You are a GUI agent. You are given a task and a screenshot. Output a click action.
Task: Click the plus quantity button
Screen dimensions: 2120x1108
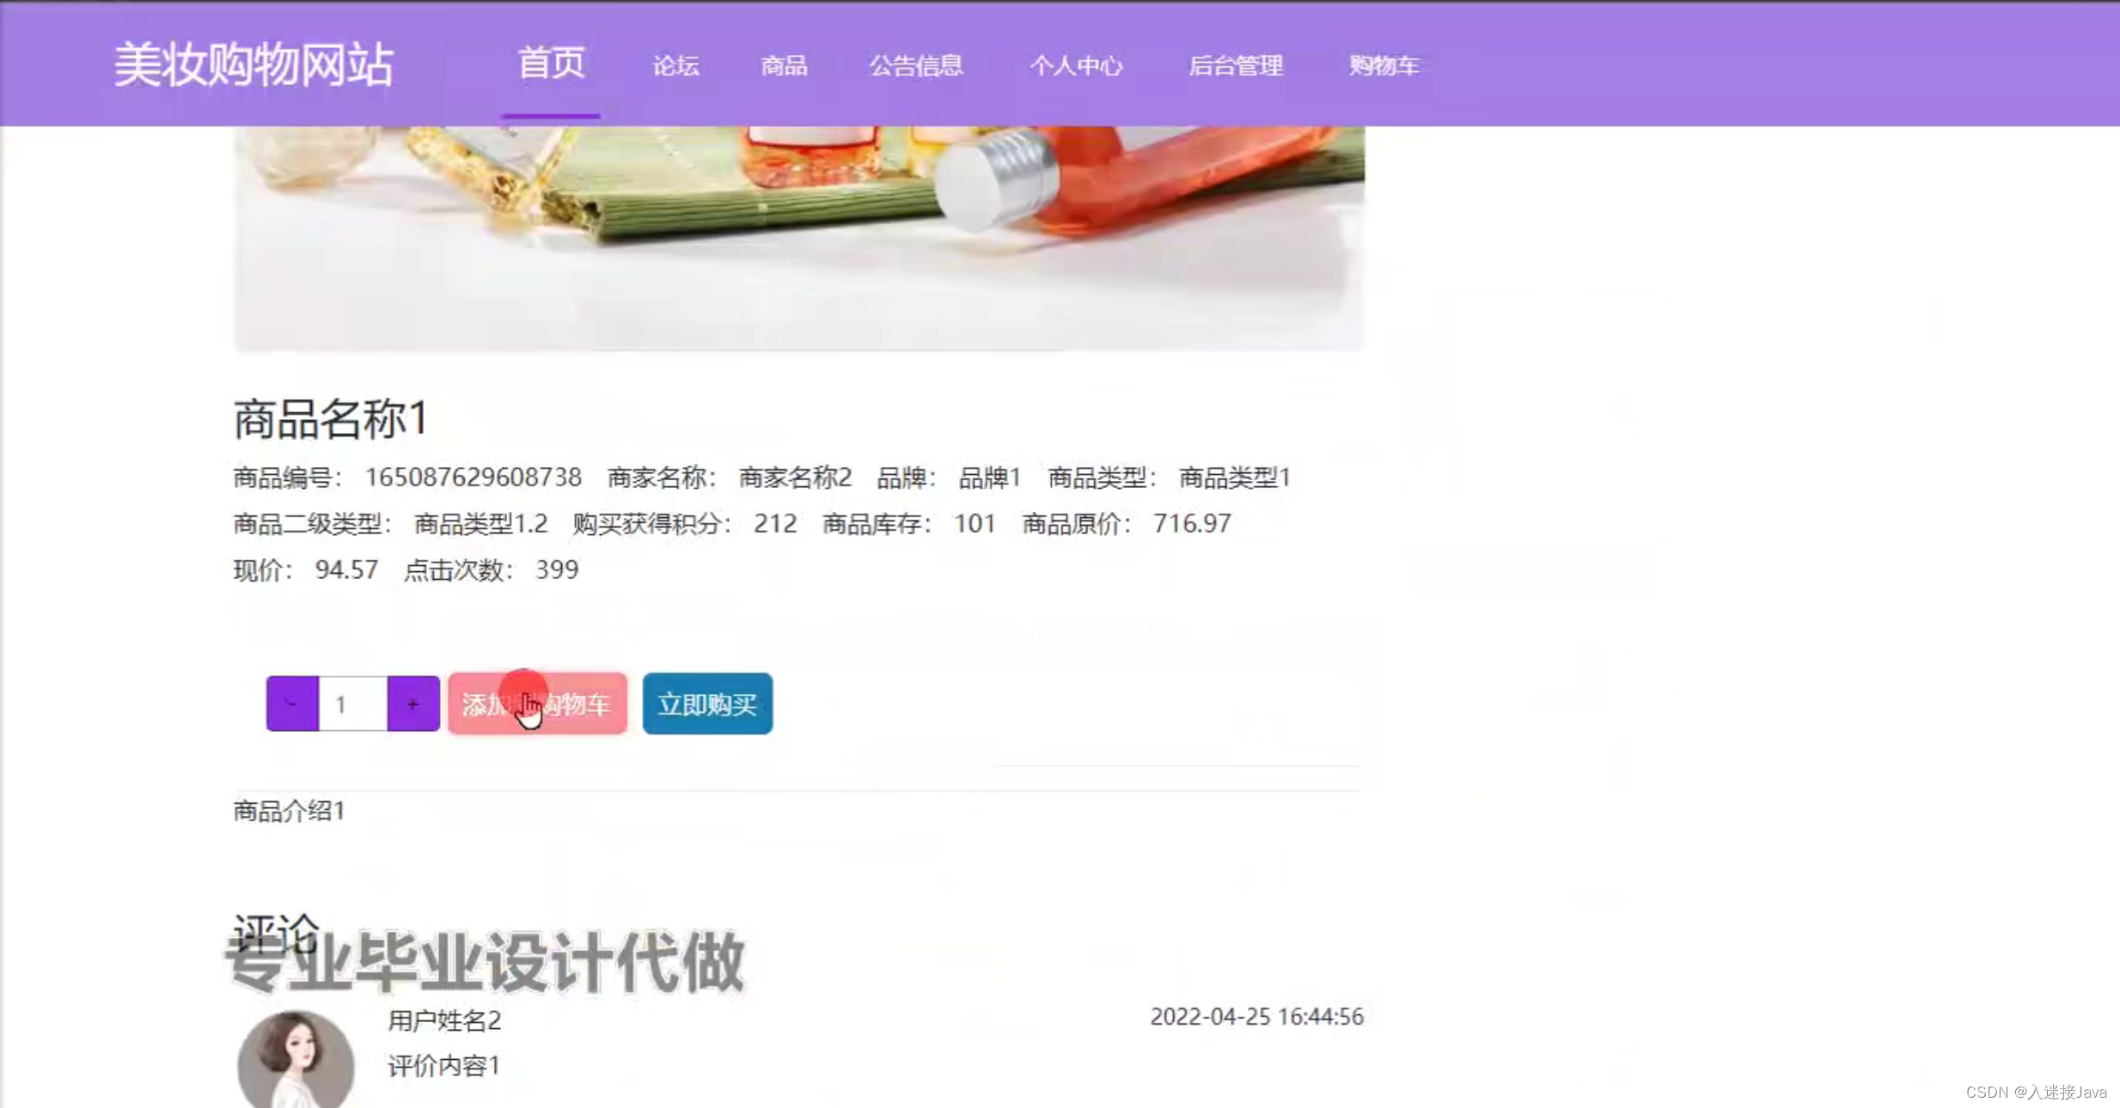point(412,703)
